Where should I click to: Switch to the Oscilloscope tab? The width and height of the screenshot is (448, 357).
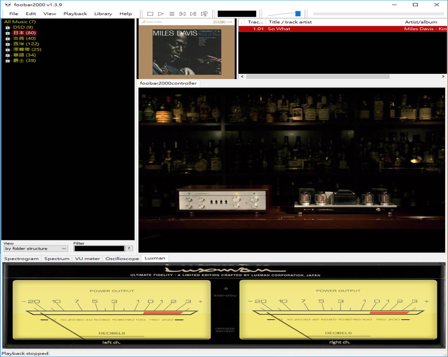pos(122,259)
